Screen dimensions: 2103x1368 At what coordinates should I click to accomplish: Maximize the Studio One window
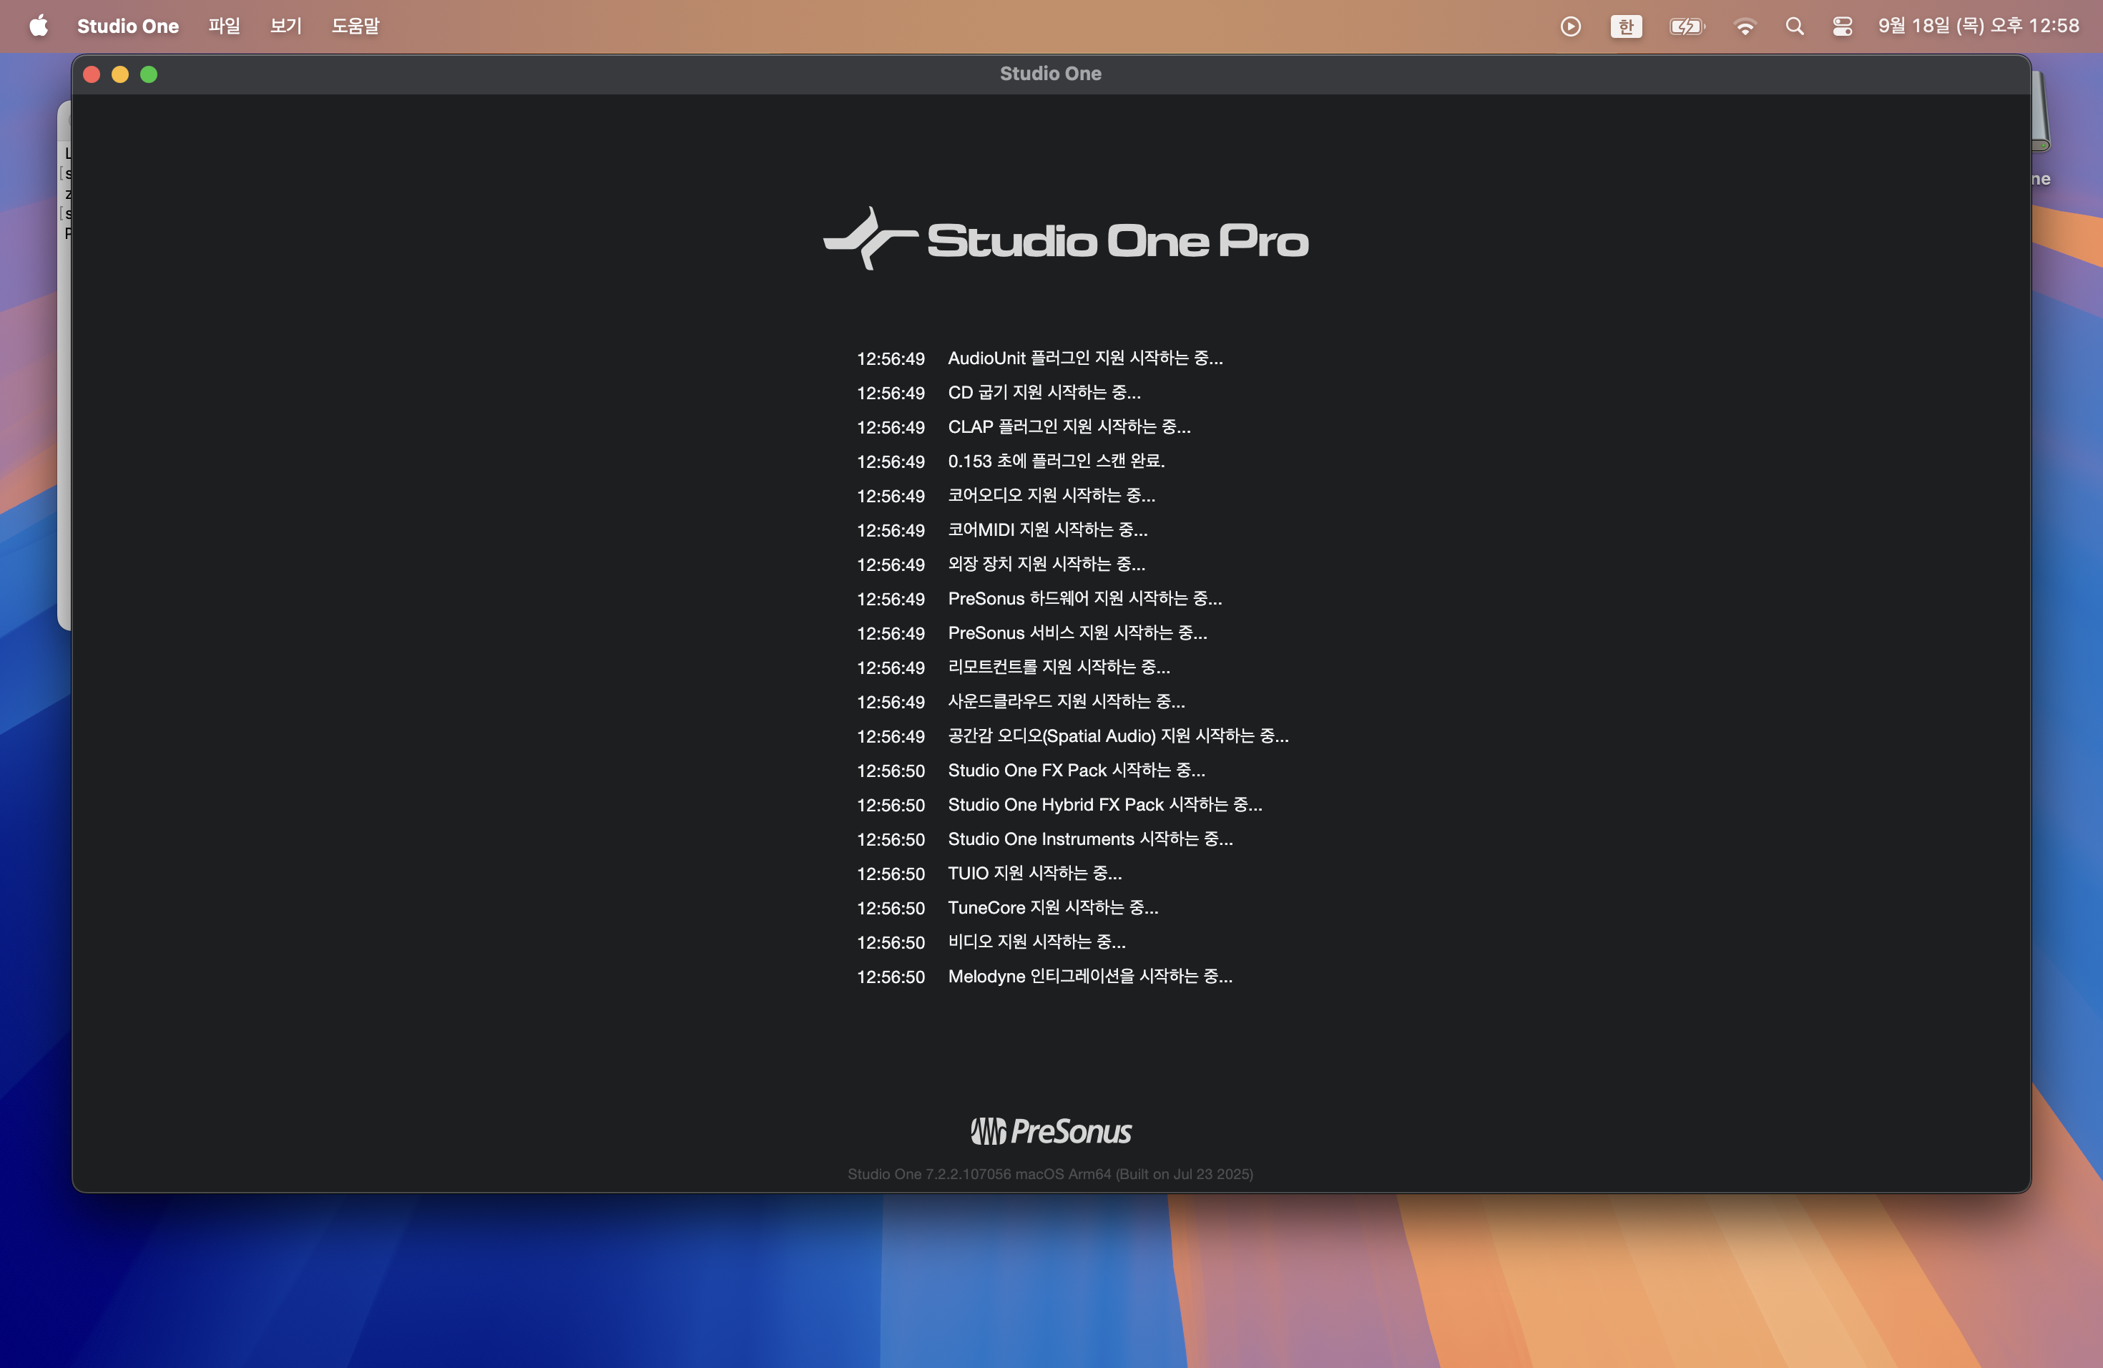[x=149, y=74]
